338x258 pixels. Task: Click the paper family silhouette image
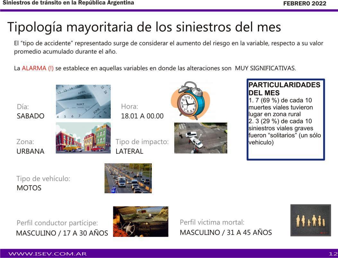pyautogui.click(x=310, y=220)
